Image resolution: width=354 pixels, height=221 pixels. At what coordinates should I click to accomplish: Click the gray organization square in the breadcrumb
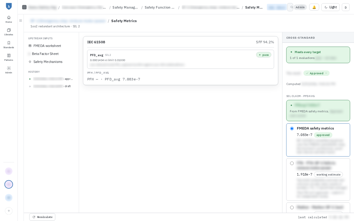[x=24, y=7]
